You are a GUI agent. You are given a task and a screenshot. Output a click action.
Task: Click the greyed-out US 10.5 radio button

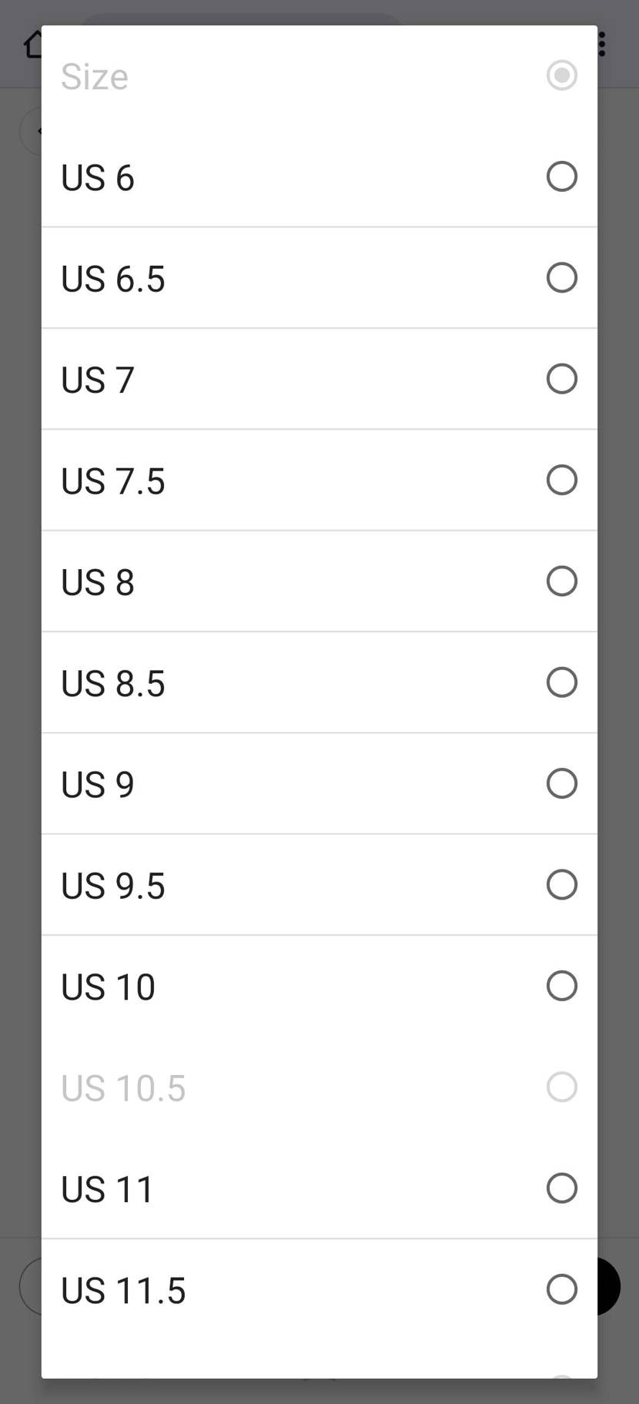pyautogui.click(x=561, y=1087)
